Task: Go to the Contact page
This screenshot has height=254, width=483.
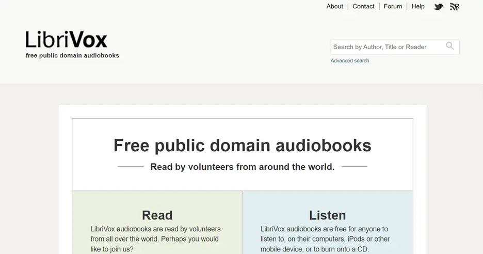Action: (363, 6)
